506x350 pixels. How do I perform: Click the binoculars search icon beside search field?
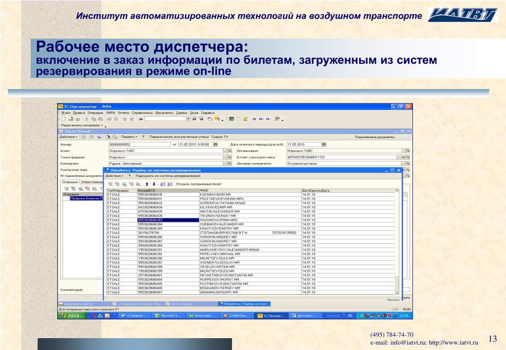[140, 119]
